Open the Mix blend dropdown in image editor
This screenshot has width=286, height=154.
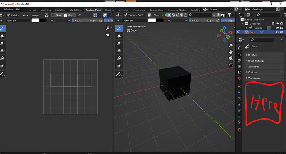[61, 20]
